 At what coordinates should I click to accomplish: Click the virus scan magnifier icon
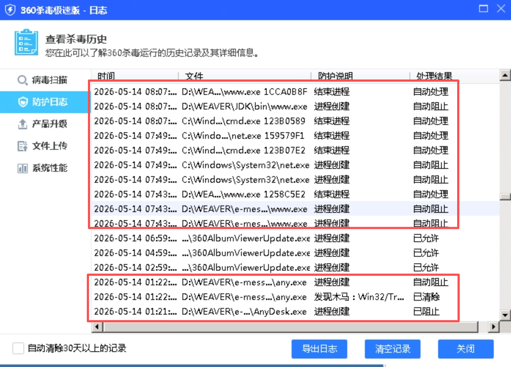click(22, 80)
